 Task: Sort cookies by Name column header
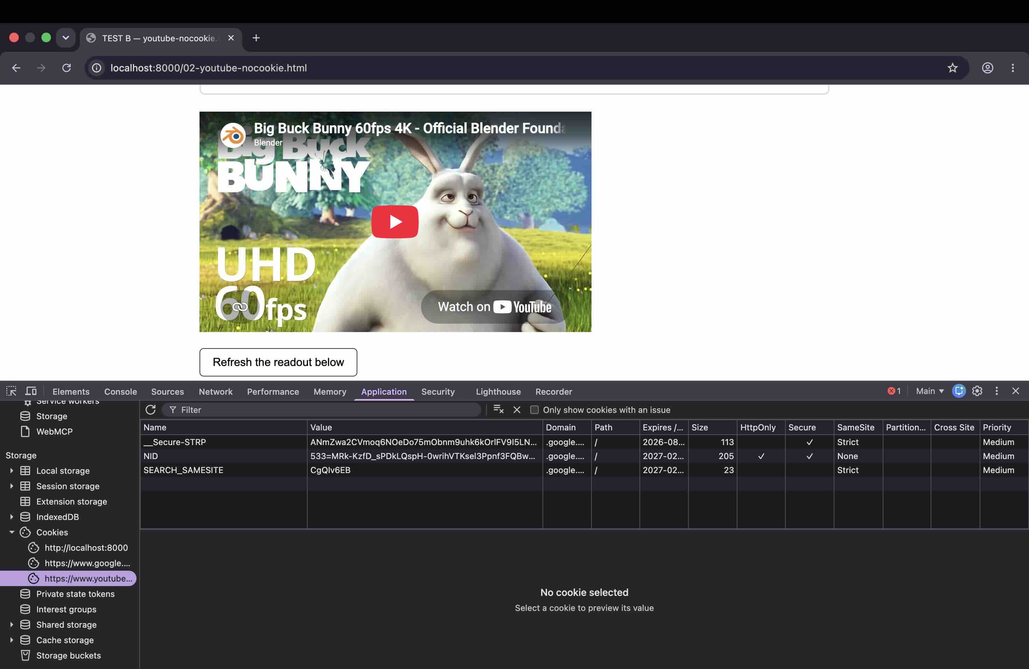click(224, 428)
